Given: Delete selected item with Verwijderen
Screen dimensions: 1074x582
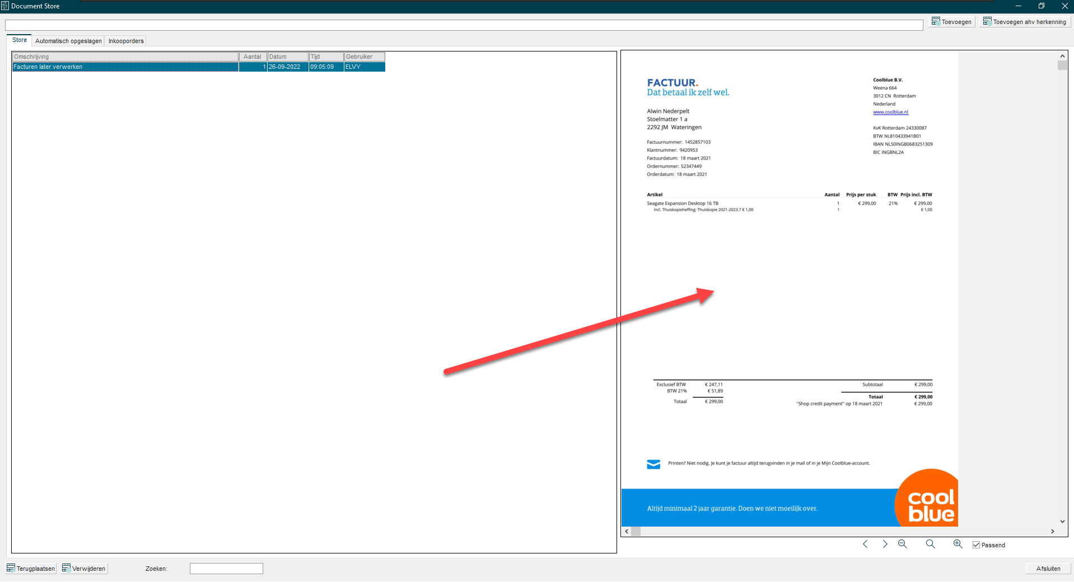Looking at the screenshot, I should click(84, 569).
